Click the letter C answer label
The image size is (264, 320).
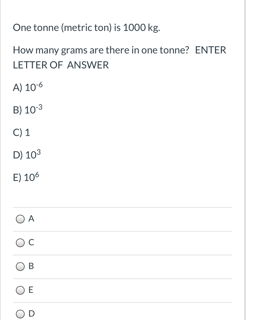click(x=31, y=242)
